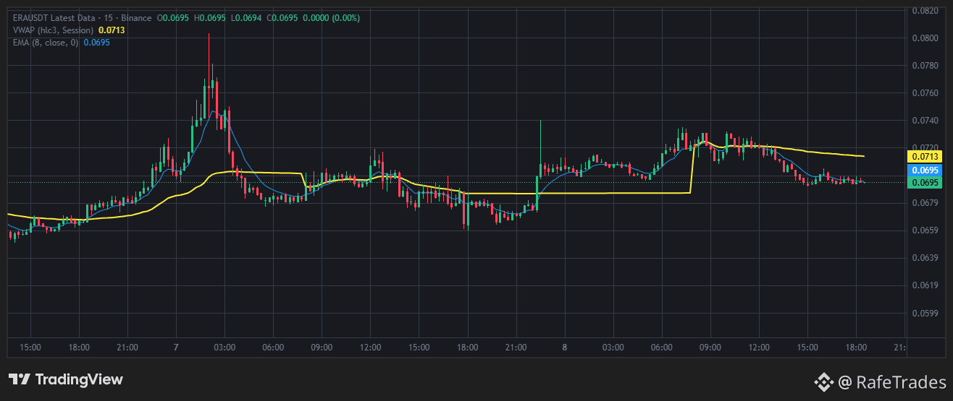Click the yellow 0.0713 price axis tag

pos(923,156)
